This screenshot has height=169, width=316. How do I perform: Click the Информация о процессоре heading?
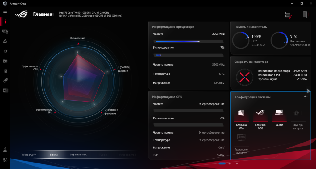tap(173, 27)
